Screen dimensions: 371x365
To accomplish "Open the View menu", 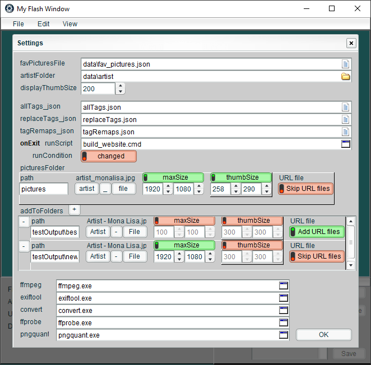I will click(x=70, y=24).
